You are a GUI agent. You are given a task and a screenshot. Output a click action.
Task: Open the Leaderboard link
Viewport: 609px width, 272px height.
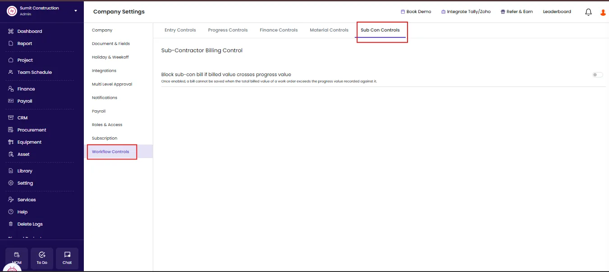[557, 12]
